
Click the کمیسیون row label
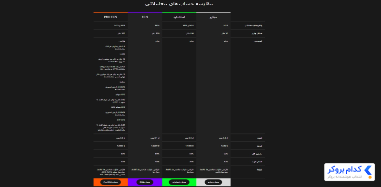tap(258, 41)
